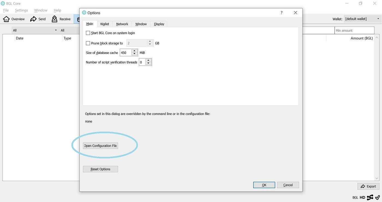
Task: Open the type filter All dropdown
Action: click(69, 30)
